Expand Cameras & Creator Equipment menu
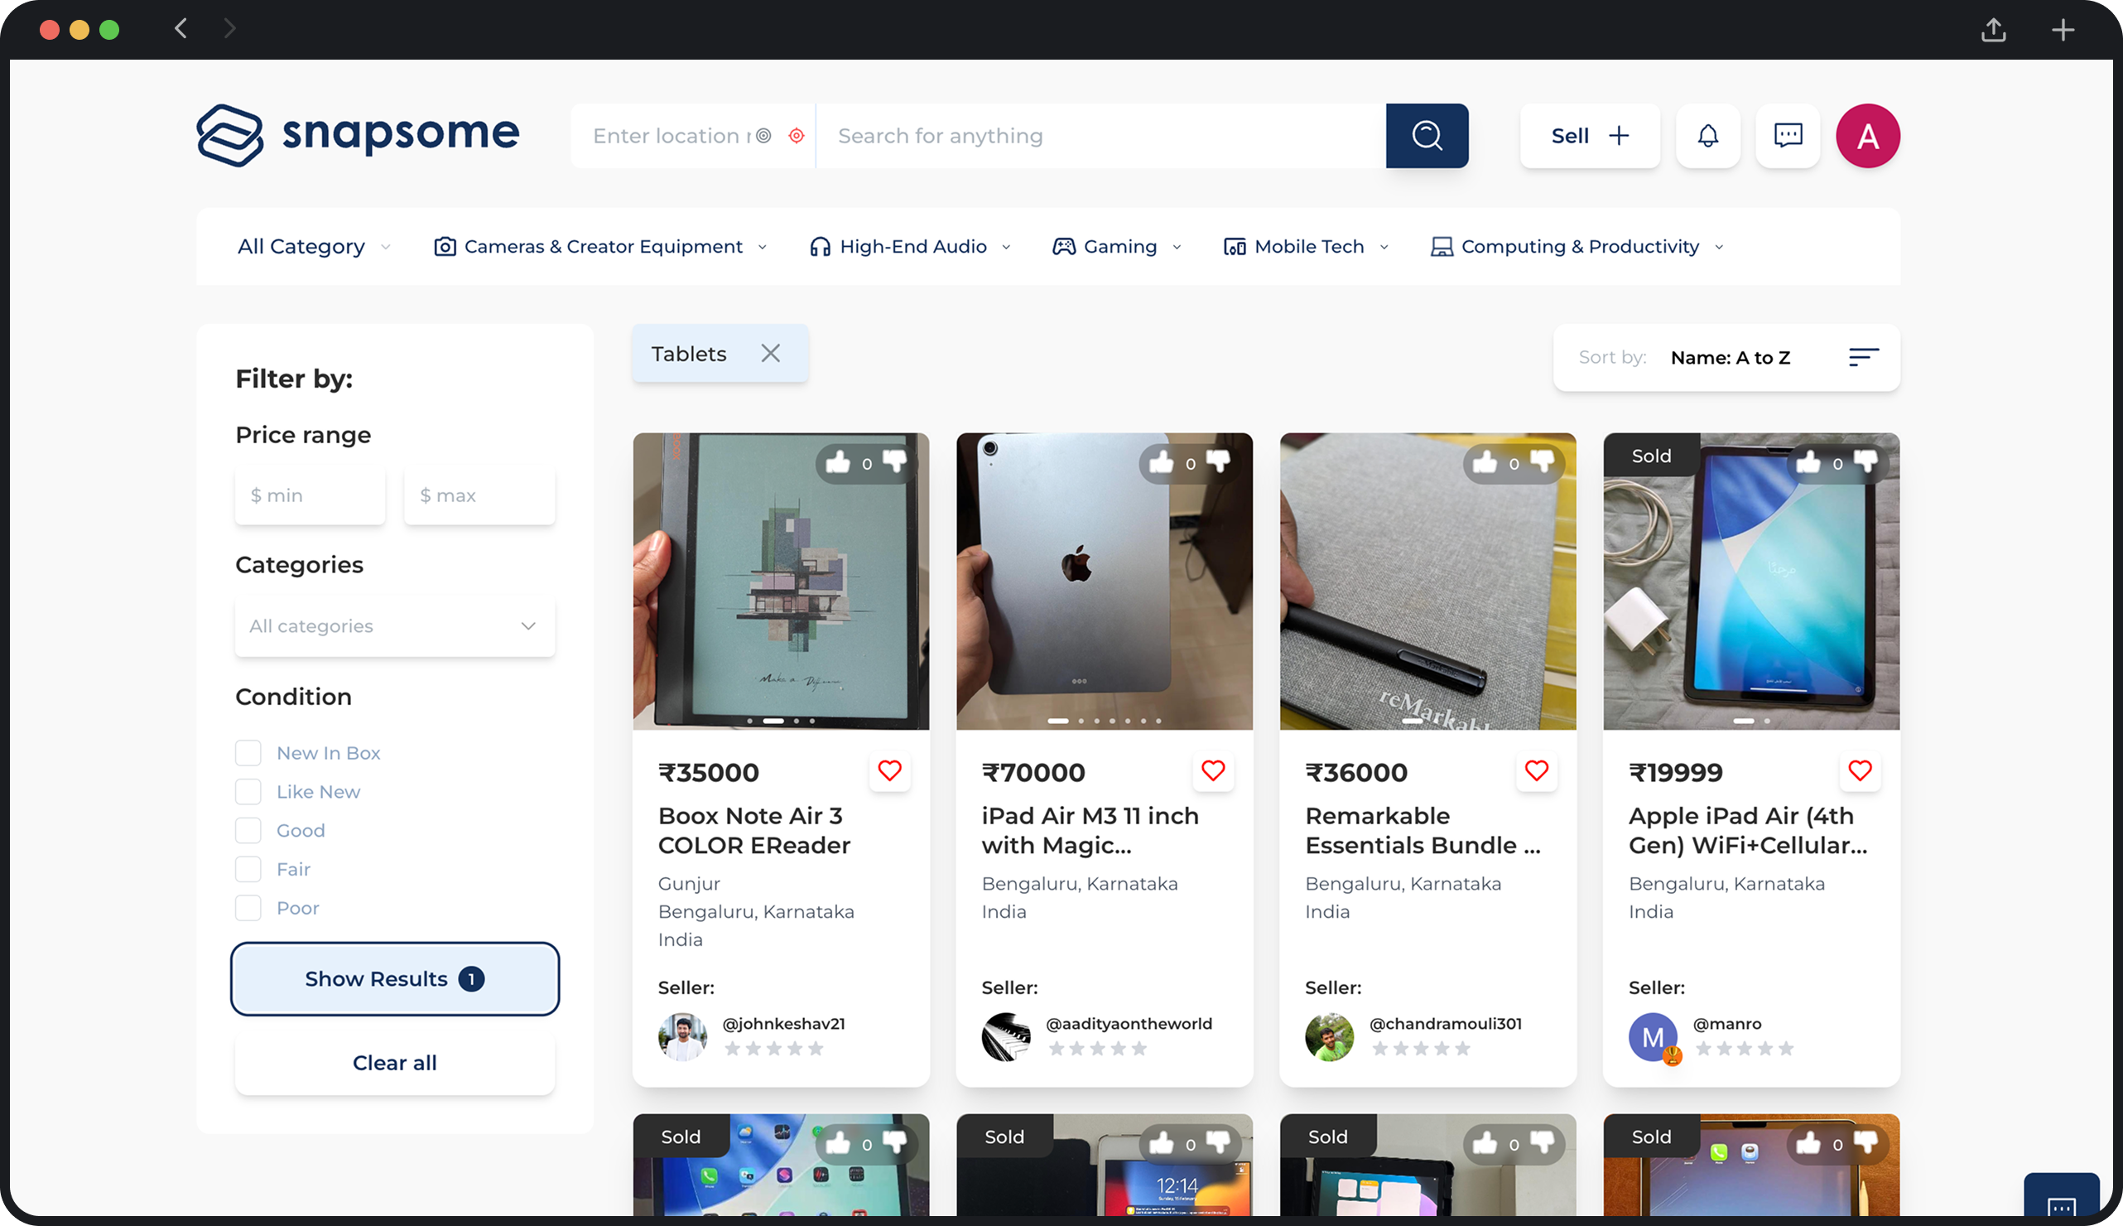2123x1226 pixels. [601, 247]
